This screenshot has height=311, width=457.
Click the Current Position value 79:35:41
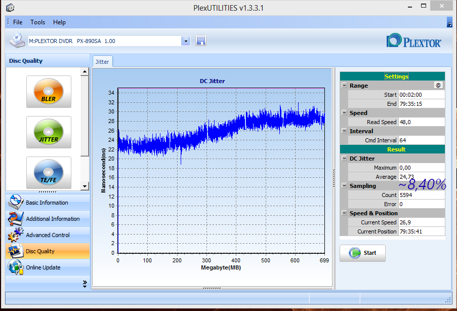tap(422, 231)
